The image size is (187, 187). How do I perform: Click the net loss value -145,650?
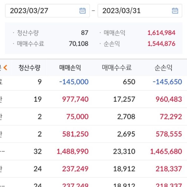point(167,82)
